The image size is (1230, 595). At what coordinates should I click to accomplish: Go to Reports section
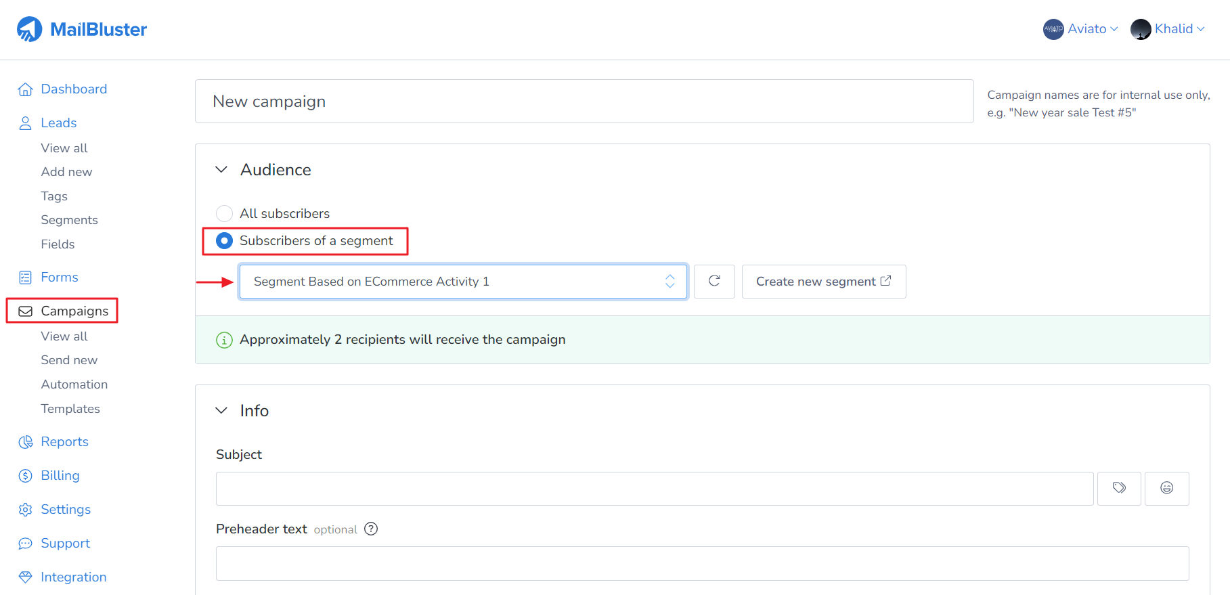(x=64, y=442)
